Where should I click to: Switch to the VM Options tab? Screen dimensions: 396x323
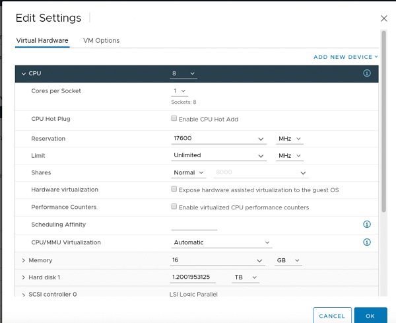coord(101,40)
